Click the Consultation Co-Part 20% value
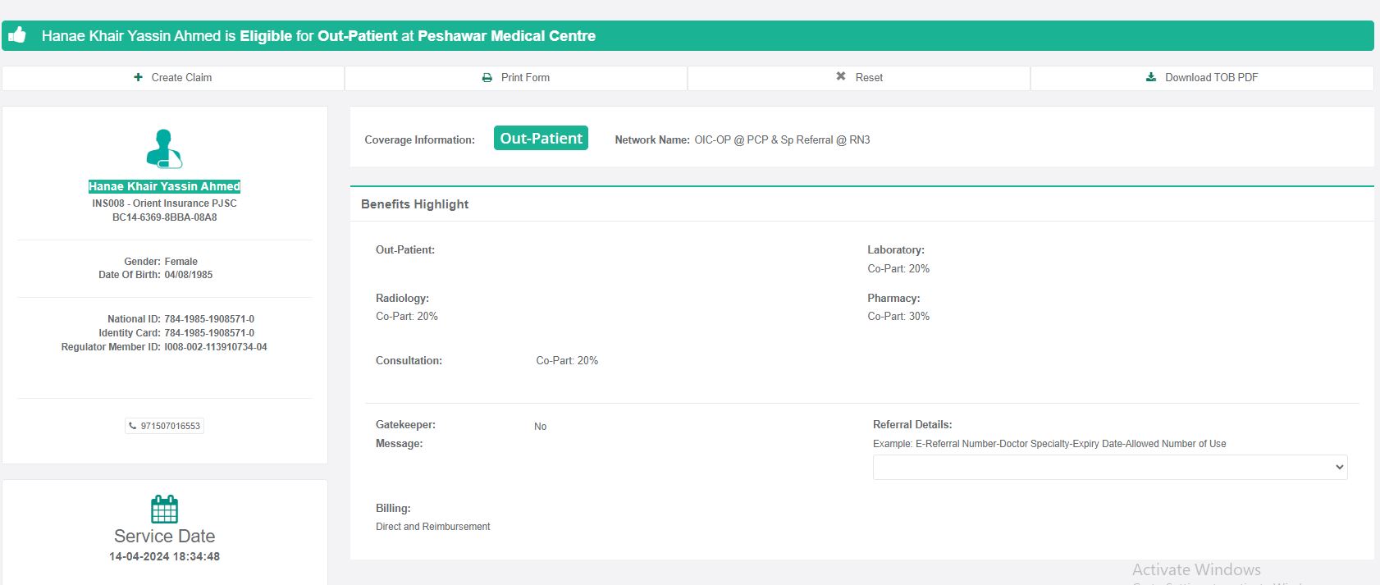 (x=567, y=361)
